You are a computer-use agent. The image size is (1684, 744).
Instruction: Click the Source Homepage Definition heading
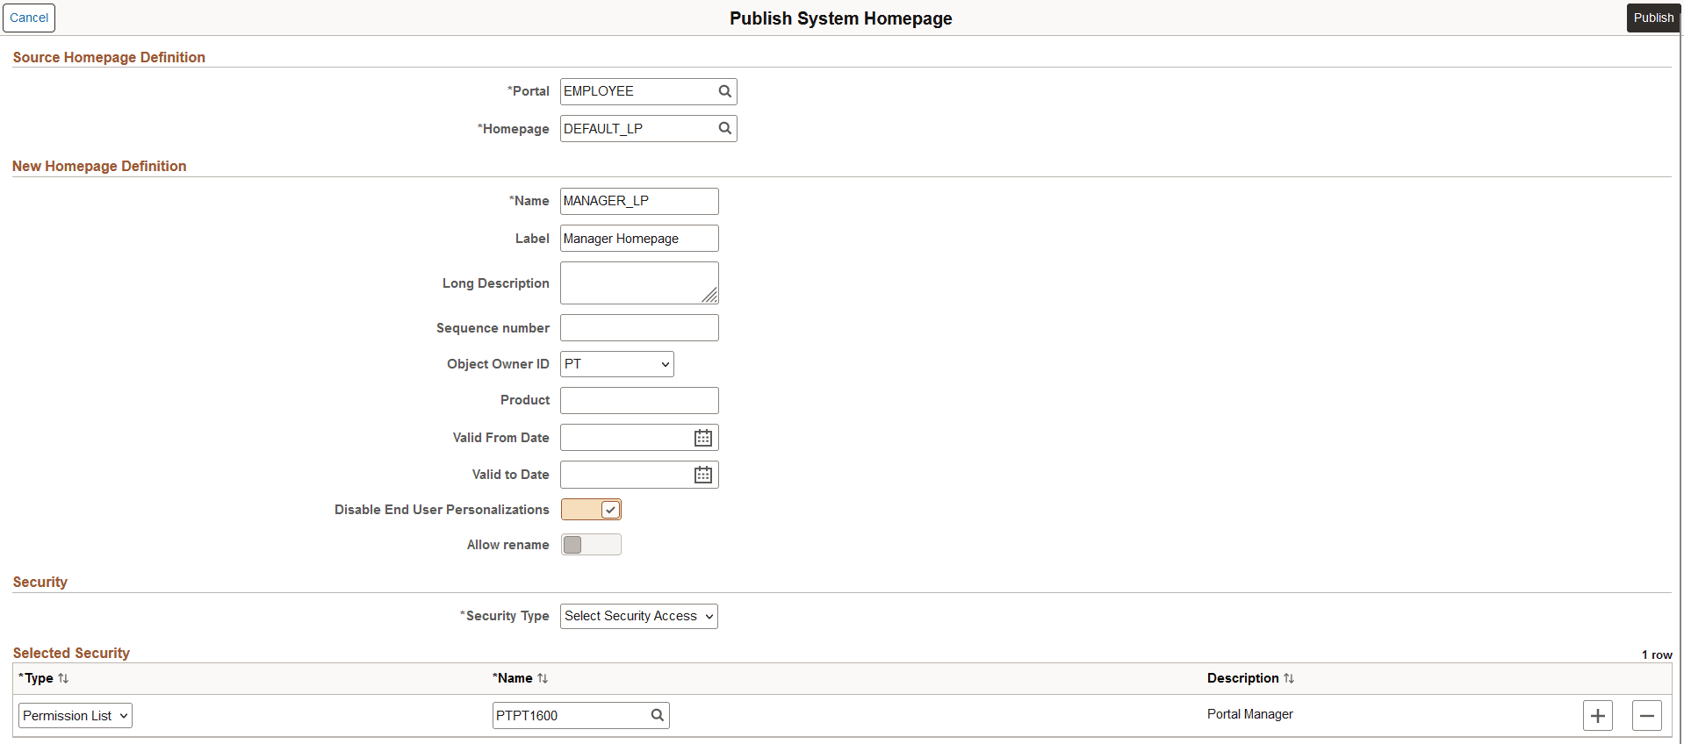(109, 57)
